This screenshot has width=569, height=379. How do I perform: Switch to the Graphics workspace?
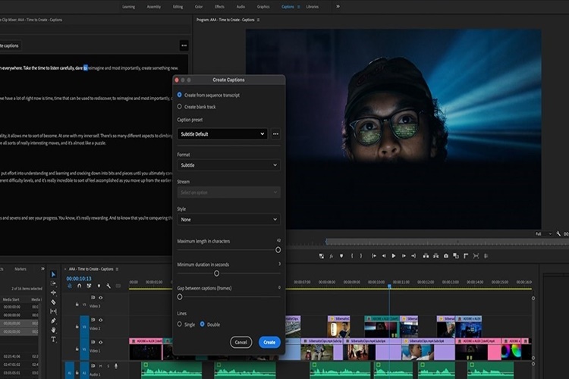[263, 7]
